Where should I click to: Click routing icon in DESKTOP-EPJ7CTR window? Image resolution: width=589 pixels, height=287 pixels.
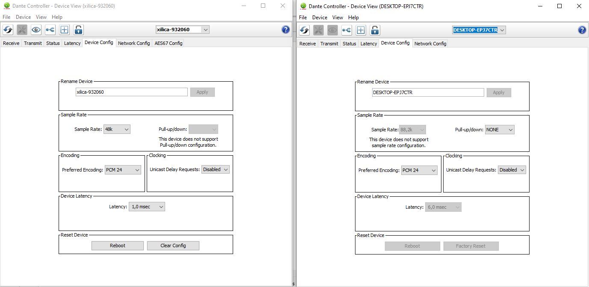[346, 30]
